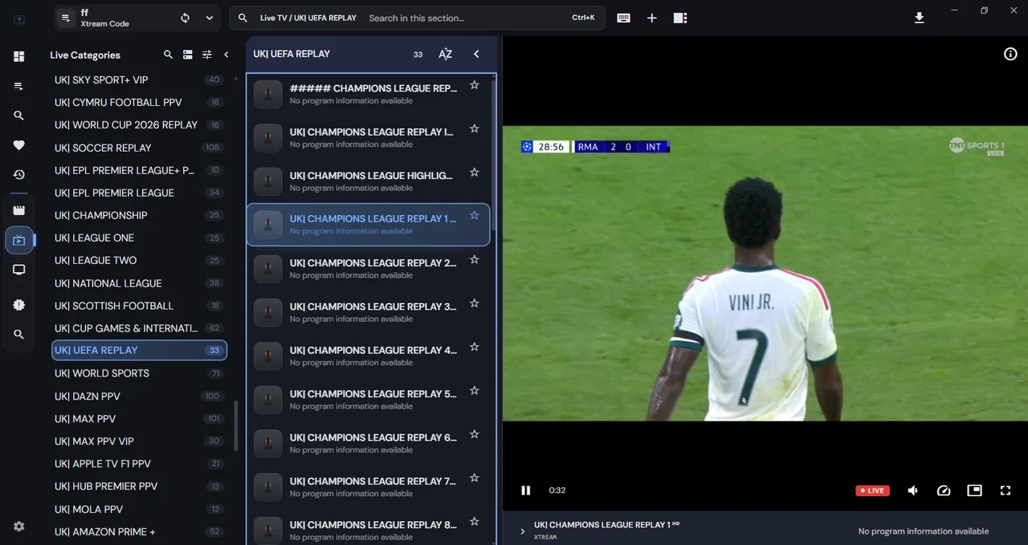Viewport: 1028px width, 545px height.
Task: Enter fullscreen mode on the player
Action: [1005, 490]
